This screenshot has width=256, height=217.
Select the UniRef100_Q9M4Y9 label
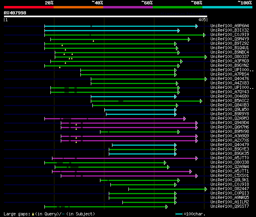tap(230, 39)
